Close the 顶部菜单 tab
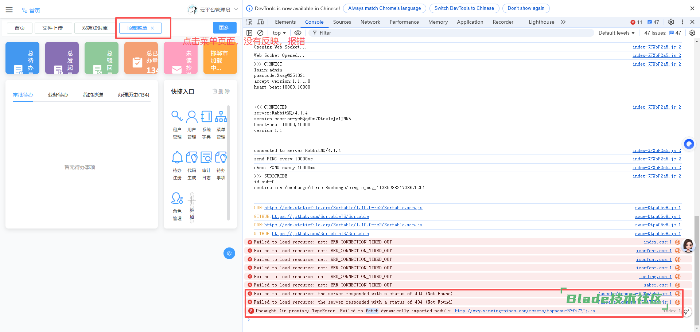The height and width of the screenshot is (332, 700). (x=152, y=28)
